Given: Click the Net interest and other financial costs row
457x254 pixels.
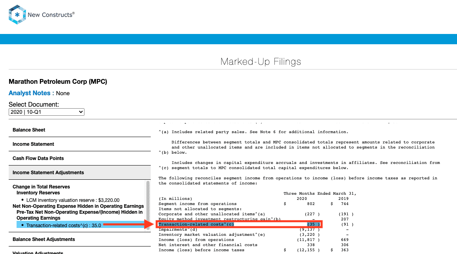Looking at the screenshot, I should pos(254,245).
